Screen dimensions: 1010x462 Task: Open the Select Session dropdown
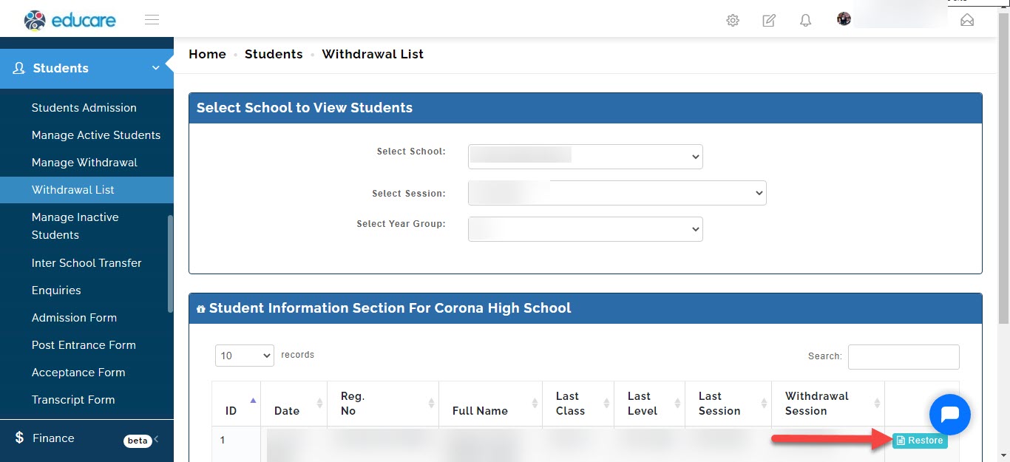(617, 193)
